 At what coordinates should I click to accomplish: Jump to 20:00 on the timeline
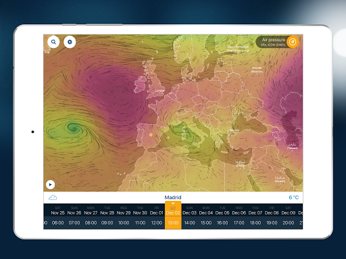288,223
